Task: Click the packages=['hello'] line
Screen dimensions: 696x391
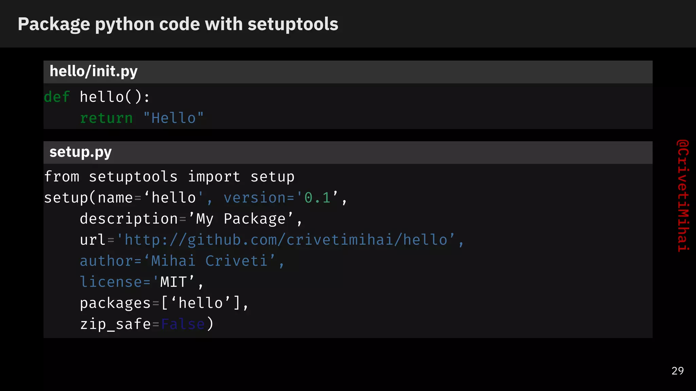Action: click(x=164, y=303)
